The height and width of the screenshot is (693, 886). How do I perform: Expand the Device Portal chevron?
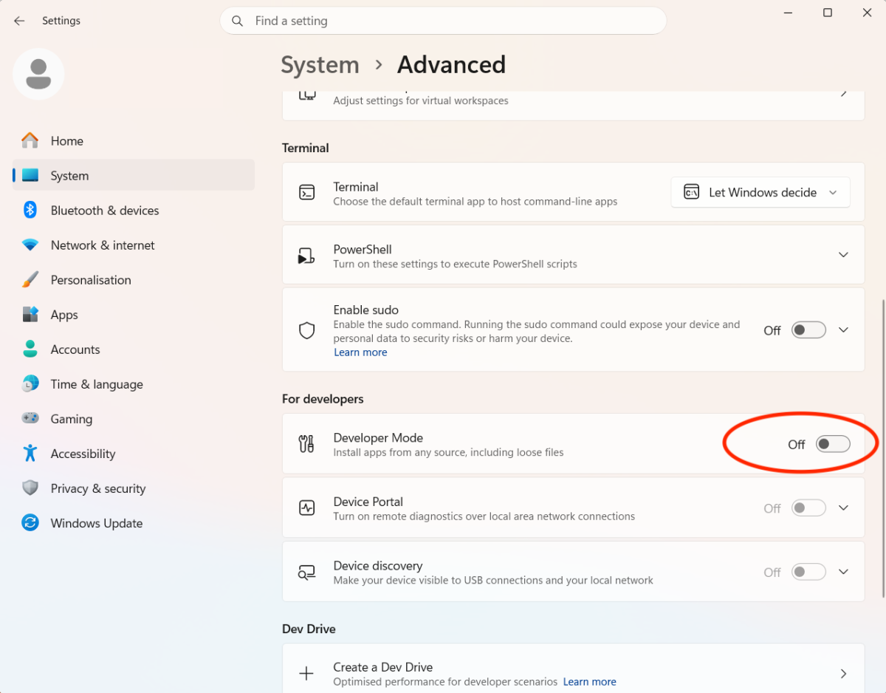843,508
